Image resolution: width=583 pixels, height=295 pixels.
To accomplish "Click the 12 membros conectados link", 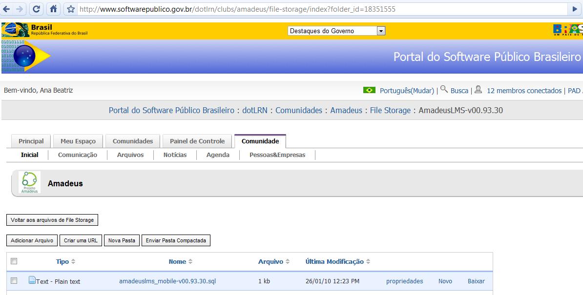I will 524,91.
